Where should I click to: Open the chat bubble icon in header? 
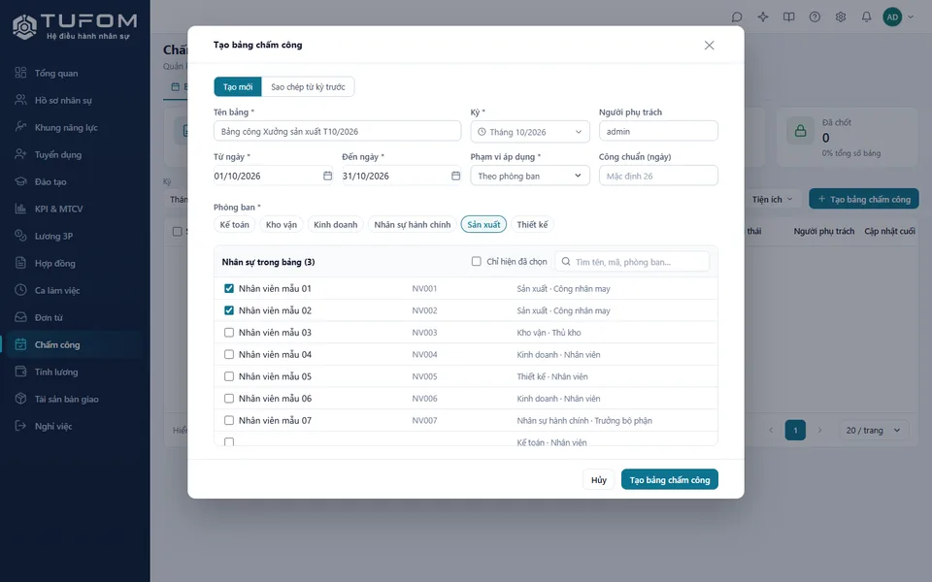click(737, 17)
